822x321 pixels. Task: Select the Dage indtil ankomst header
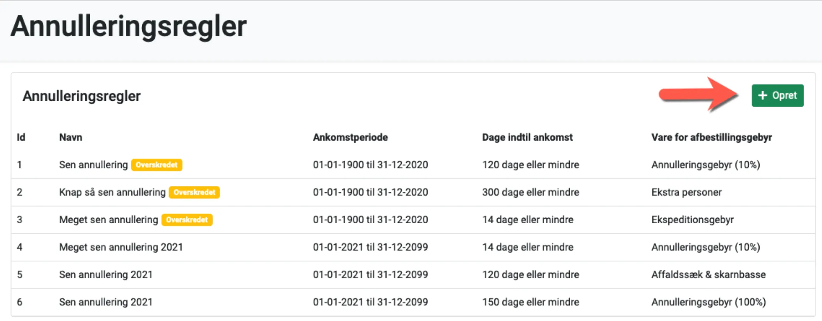click(527, 137)
